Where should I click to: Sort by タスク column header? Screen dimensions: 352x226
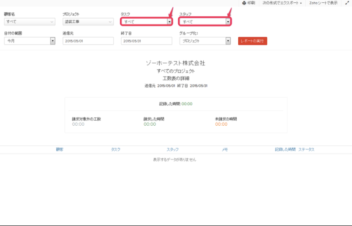116,149
